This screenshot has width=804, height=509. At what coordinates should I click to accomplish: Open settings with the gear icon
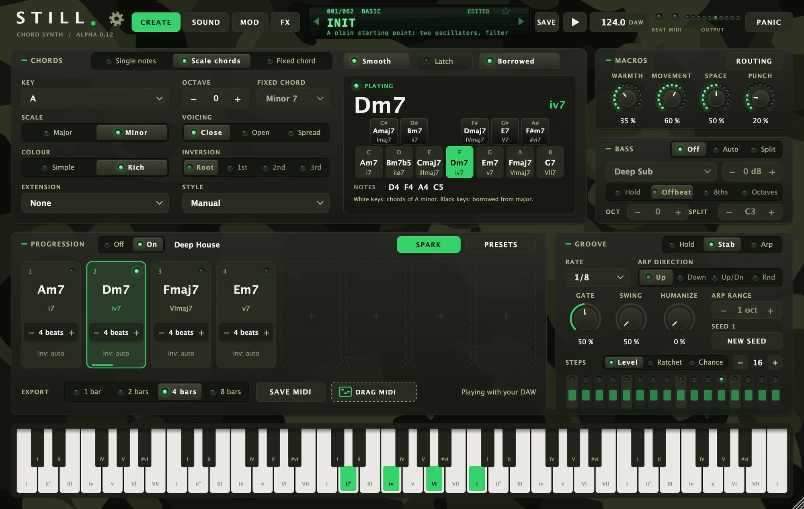tap(116, 19)
